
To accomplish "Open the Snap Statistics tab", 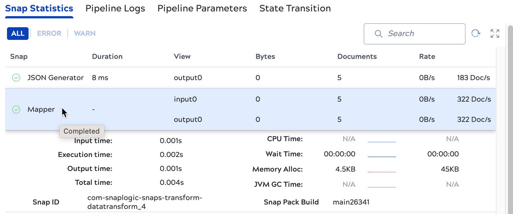I will (39, 9).
